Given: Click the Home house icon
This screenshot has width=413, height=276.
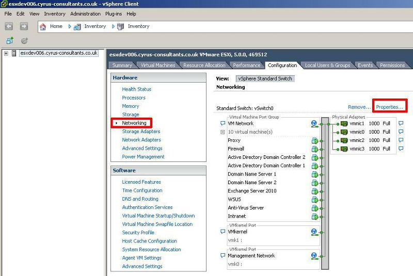Looking at the screenshot, I should point(43,27).
